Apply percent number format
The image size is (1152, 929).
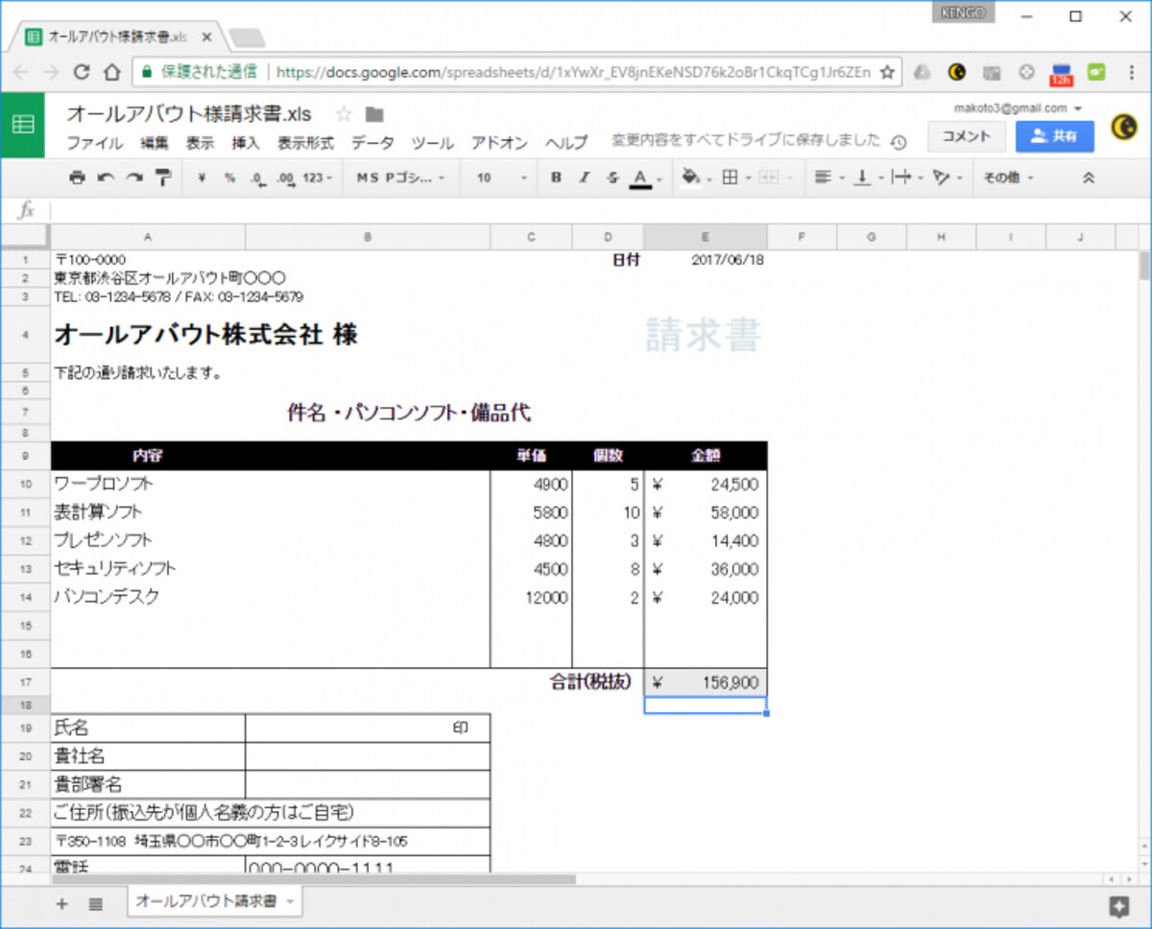[x=229, y=178]
